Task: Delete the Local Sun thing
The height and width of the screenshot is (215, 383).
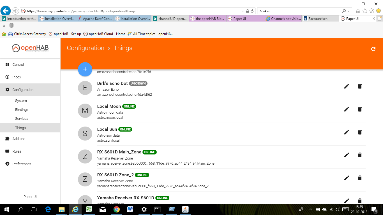Action: (360, 132)
